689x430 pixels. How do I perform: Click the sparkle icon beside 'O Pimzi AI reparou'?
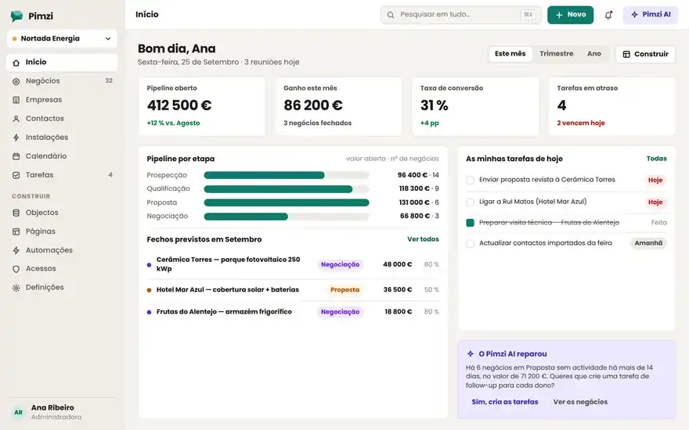tap(471, 353)
